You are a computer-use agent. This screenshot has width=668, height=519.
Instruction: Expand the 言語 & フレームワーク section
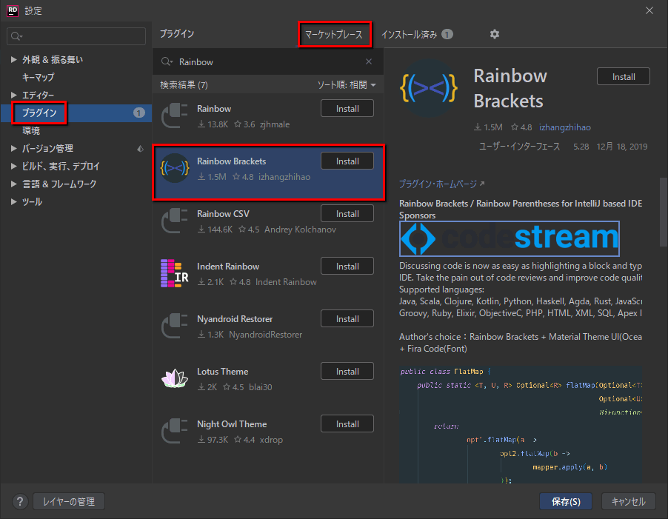click(13, 184)
